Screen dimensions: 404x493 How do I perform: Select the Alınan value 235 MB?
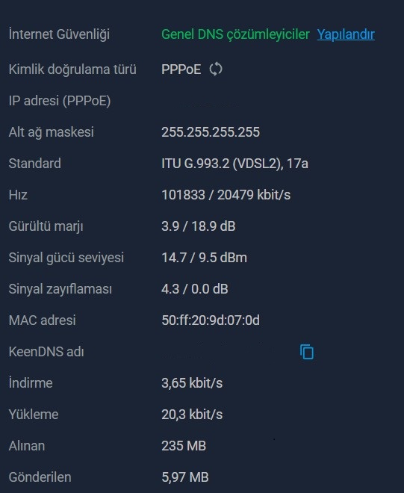click(x=184, y=445)
